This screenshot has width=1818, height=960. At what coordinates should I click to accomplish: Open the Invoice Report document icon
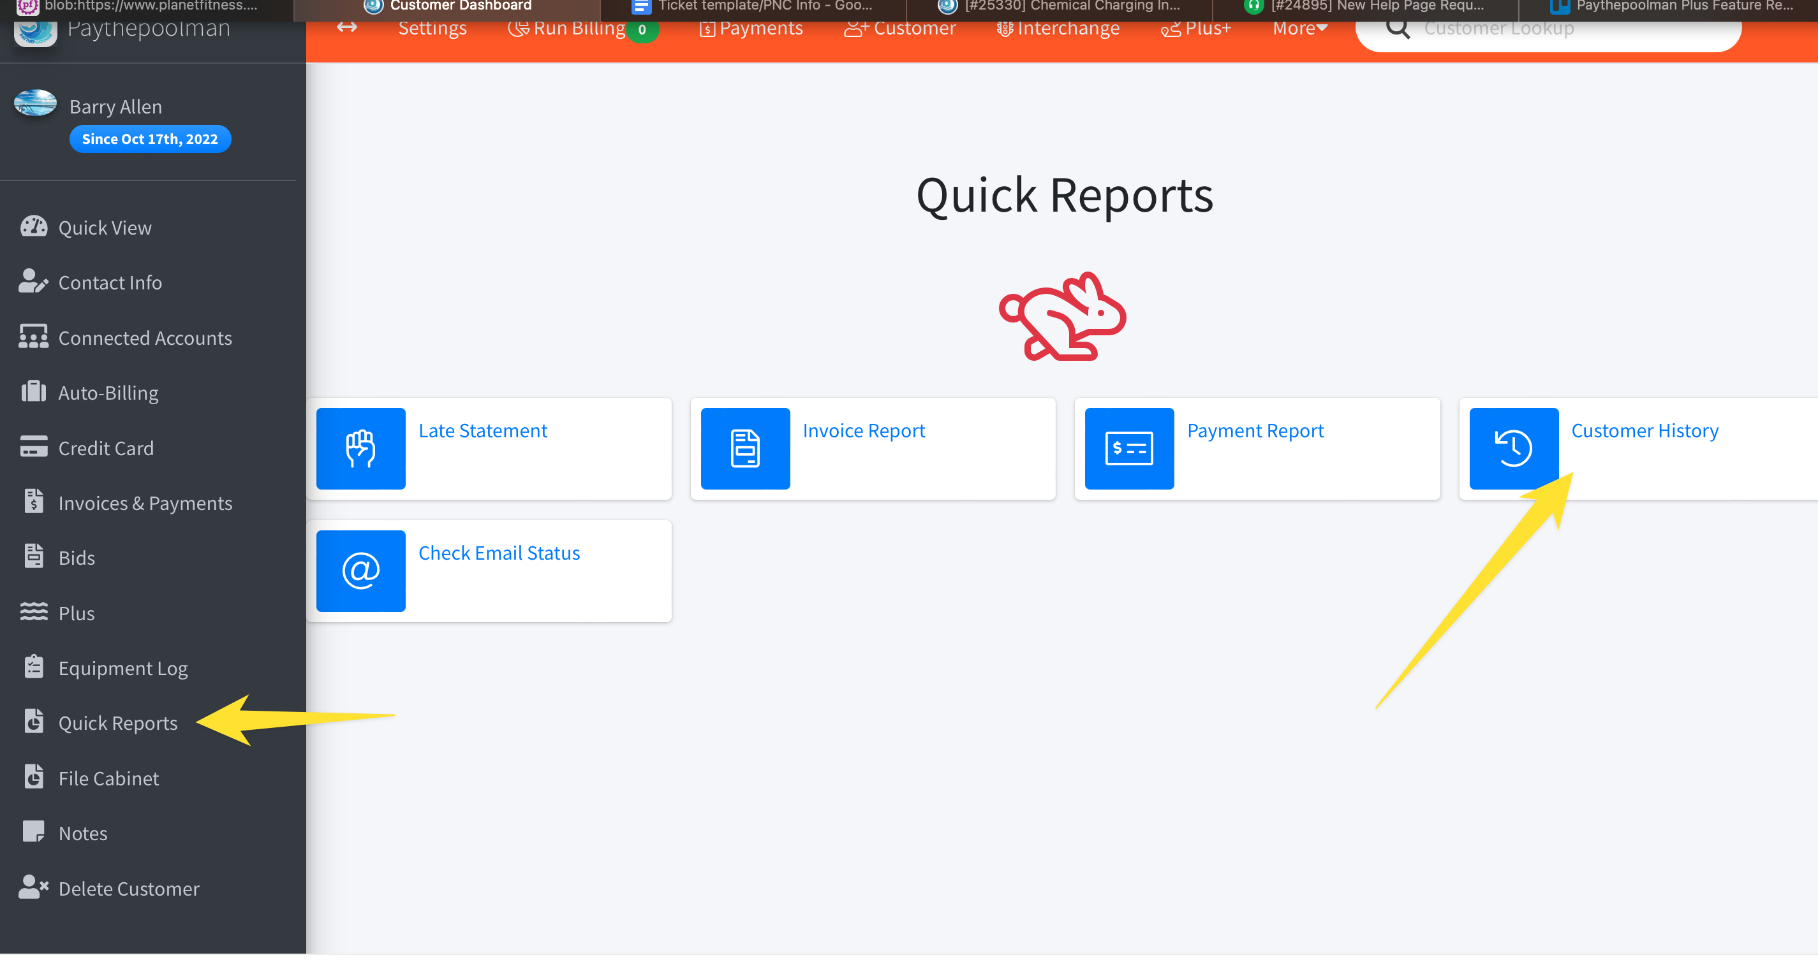tap(744, 449)
